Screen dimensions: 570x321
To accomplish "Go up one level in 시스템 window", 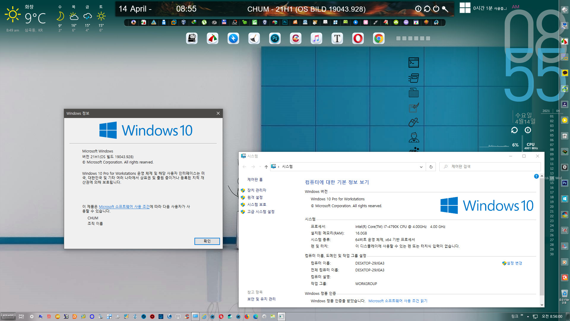I will point(266,167).
